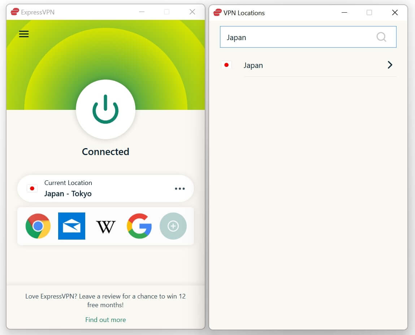Image resolution: width=415 pixels, height=335 pixels.
Task: Launch Chrome from the shortcuts bar
Action: [38, 226]
